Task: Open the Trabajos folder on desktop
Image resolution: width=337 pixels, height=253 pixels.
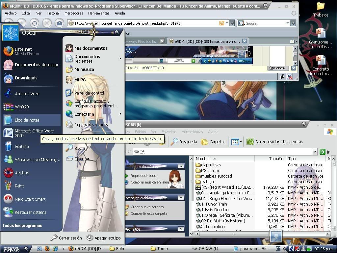Action: pyautogui.click(x=321, y=9)
